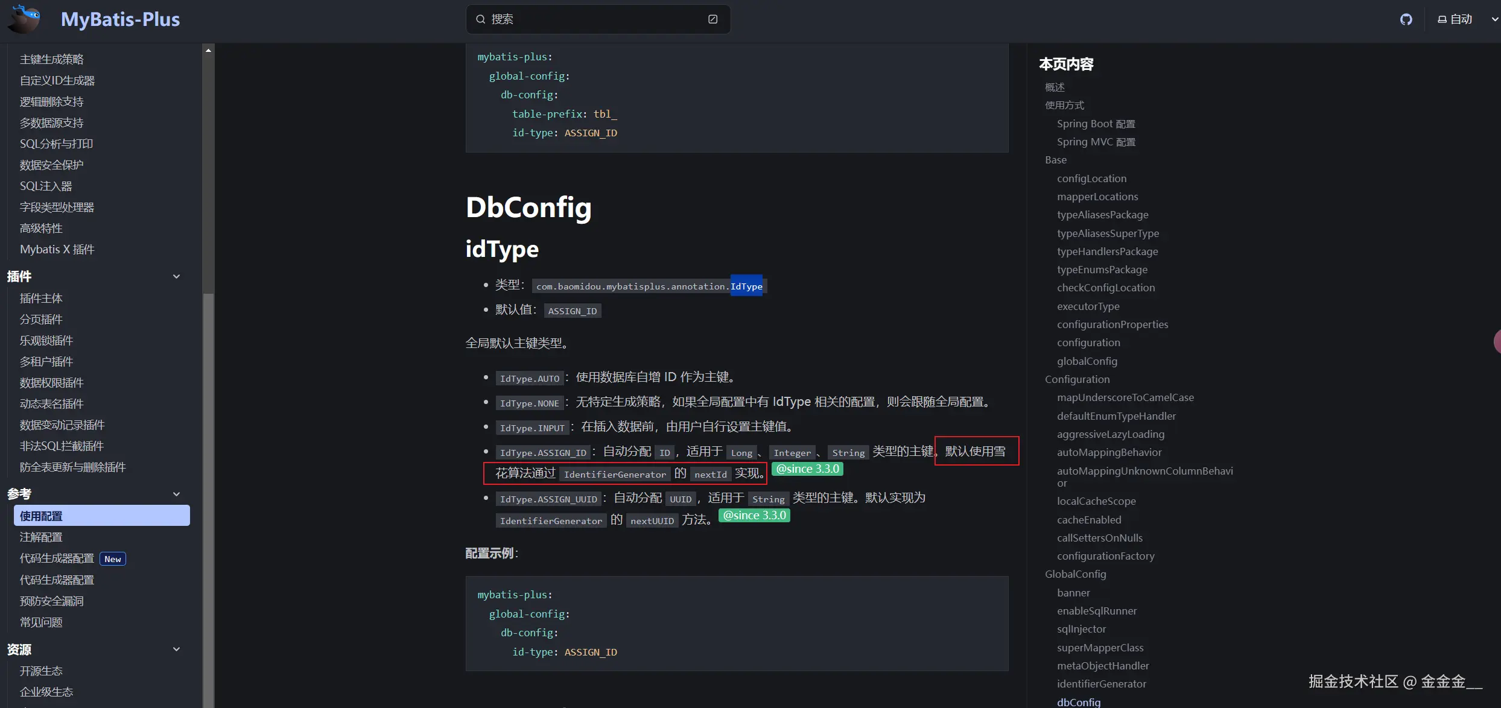Open the theme dropdown arrow at top right
The width and height of the screenshot is (1501, 708).
click(x=1494, y=19)
